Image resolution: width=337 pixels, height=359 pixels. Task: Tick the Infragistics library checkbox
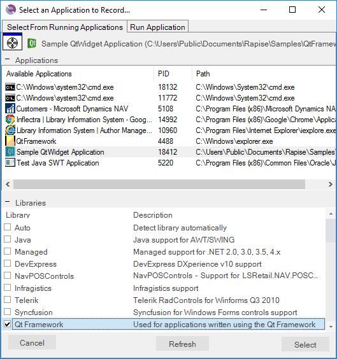[x=8, y=288]
